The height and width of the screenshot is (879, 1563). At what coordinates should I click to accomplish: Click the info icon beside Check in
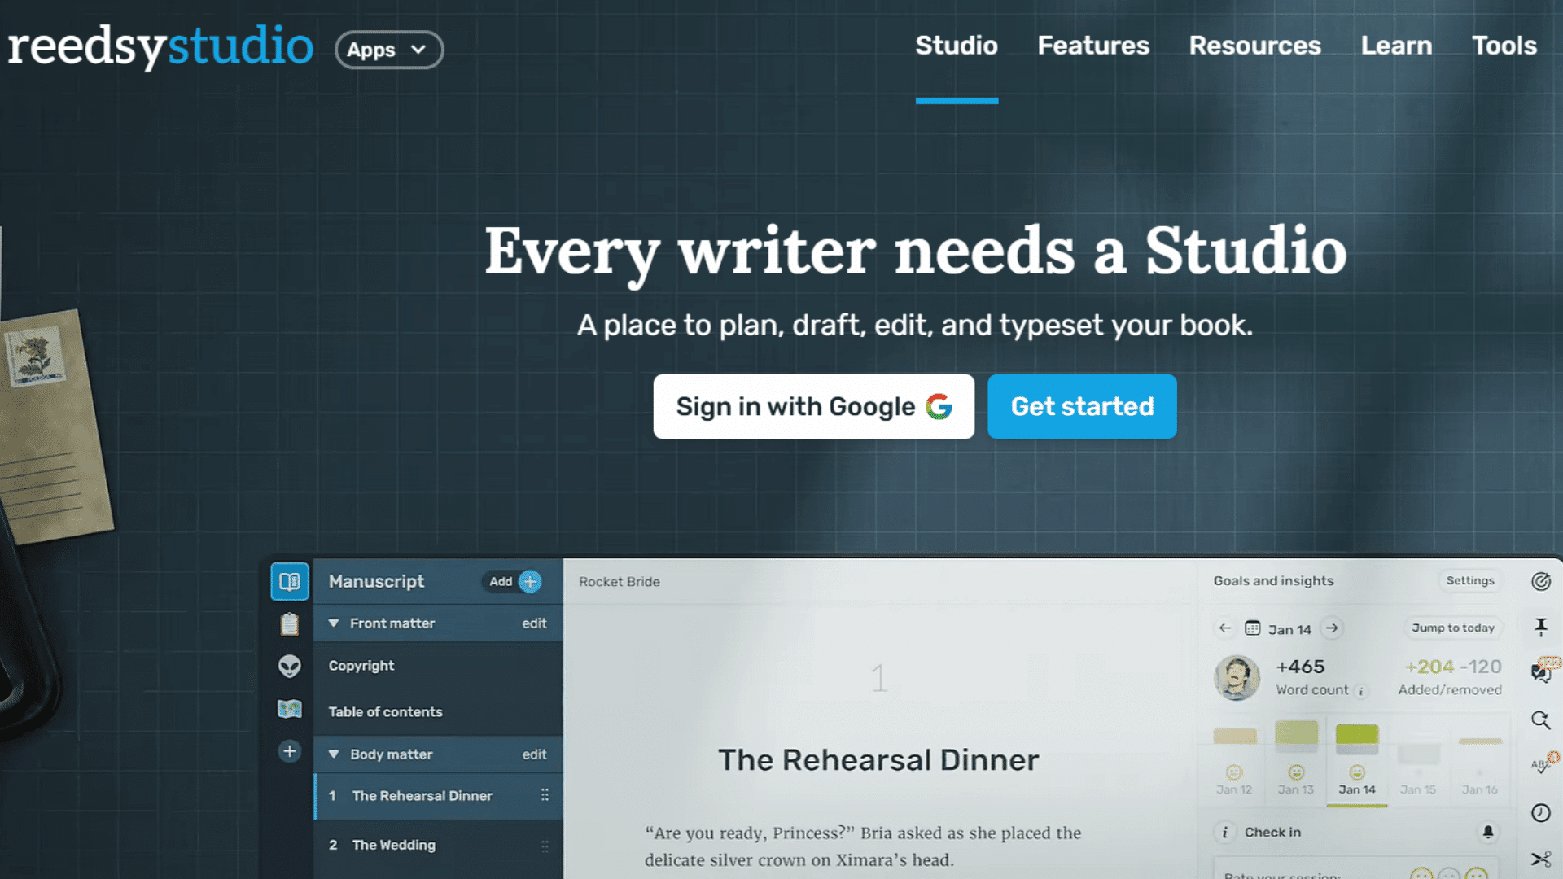pos(1225,832)
